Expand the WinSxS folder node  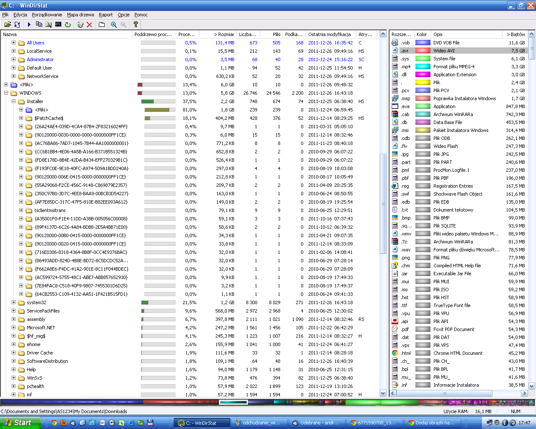[13, 378]
